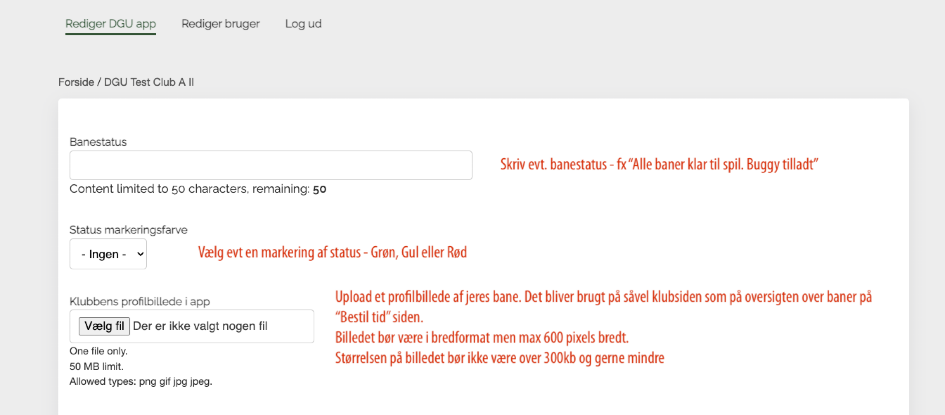Click the Log ud menu item
The height and width of the screenshot is (415, 945).
coord(303,24)
